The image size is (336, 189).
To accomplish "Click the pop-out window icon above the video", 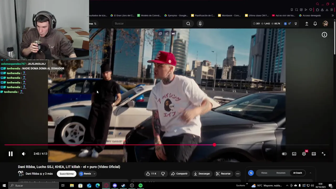I will 160,34.
